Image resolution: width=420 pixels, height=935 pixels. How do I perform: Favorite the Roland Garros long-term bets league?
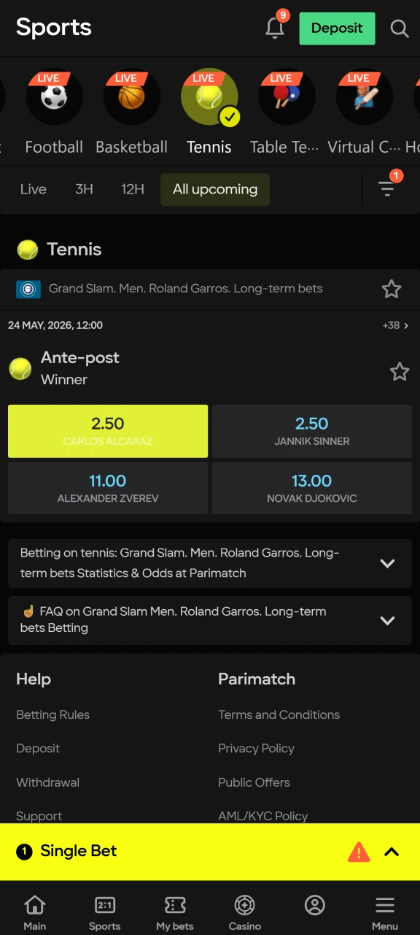392,289
